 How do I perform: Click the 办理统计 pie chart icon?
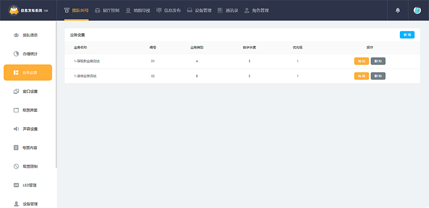click(x=16, y=54)
